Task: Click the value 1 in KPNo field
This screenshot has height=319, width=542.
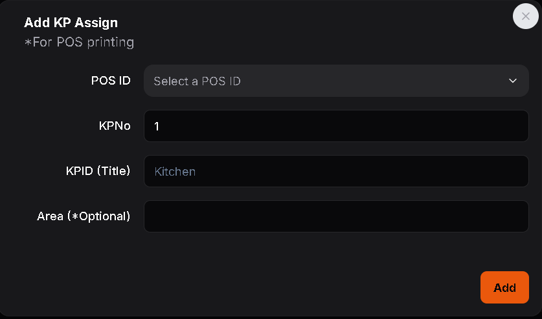Action: click(x=157, y=127)
